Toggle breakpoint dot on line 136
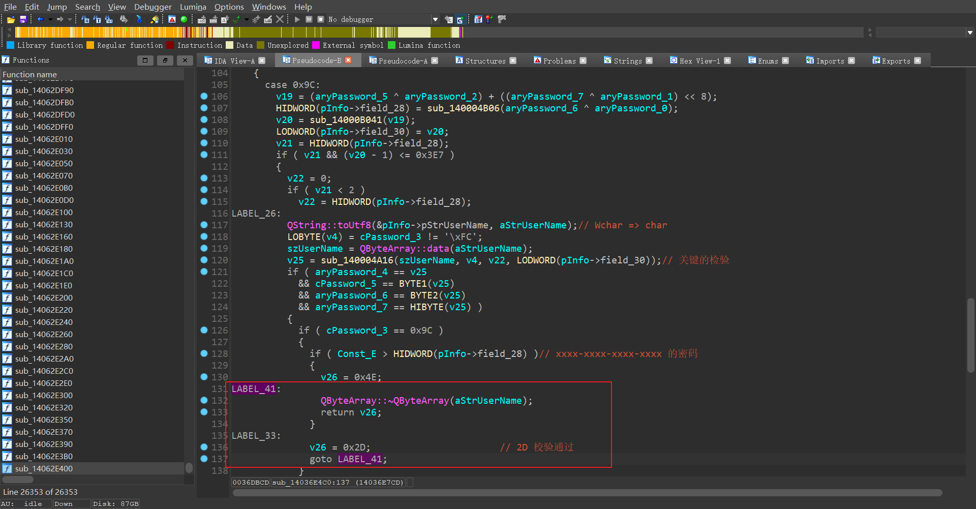976x509 pixels. coord(204,447)
